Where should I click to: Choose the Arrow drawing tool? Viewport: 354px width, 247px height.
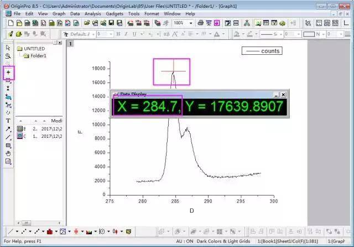(x=8, y=129)
